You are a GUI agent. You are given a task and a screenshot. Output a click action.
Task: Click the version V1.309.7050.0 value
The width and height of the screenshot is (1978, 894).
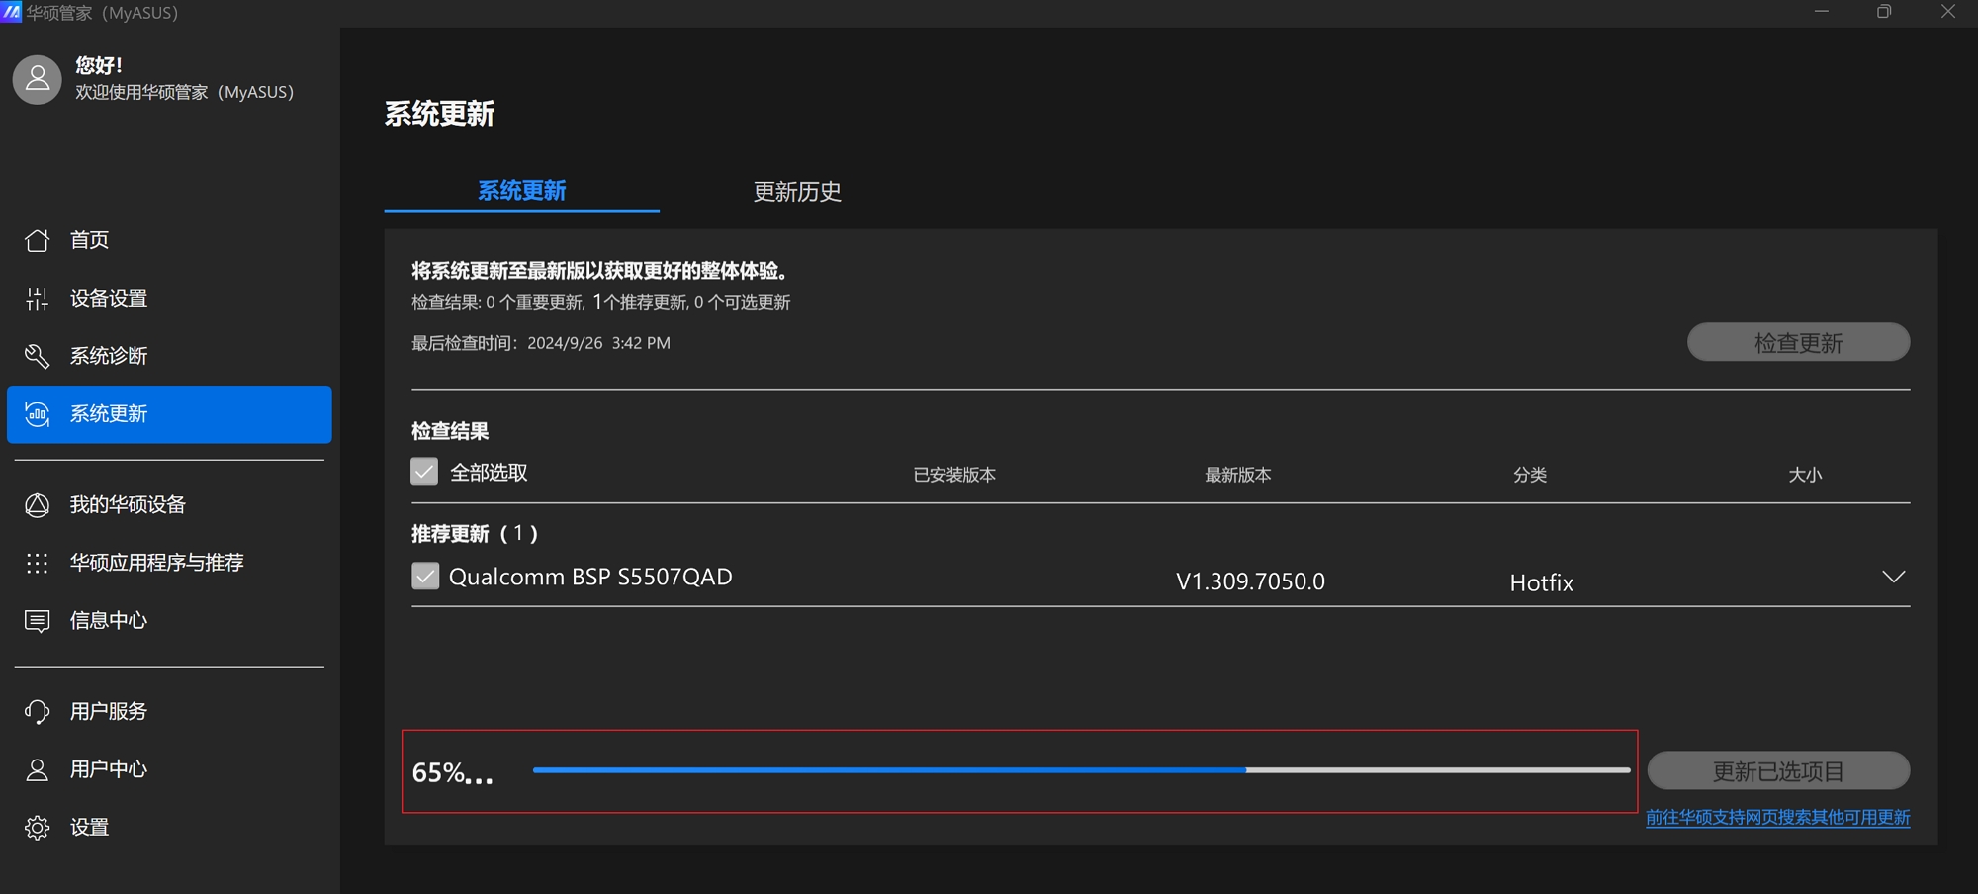pos(1250,581)
